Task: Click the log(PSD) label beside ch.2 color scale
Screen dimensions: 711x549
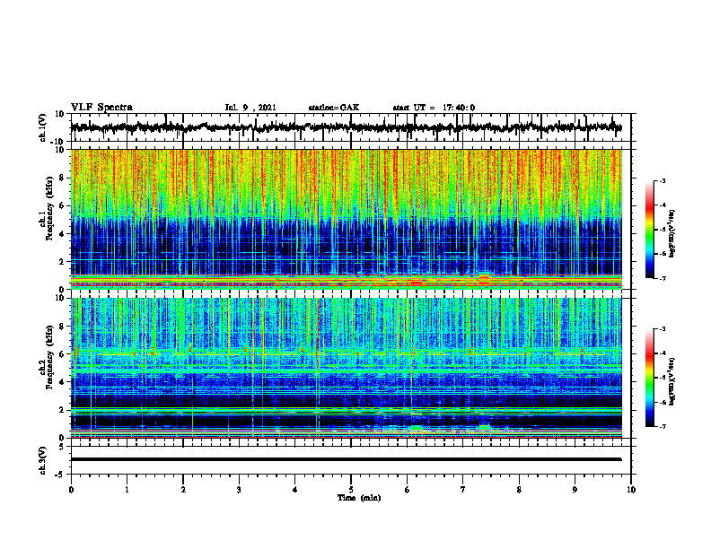Action: point(672,381)
